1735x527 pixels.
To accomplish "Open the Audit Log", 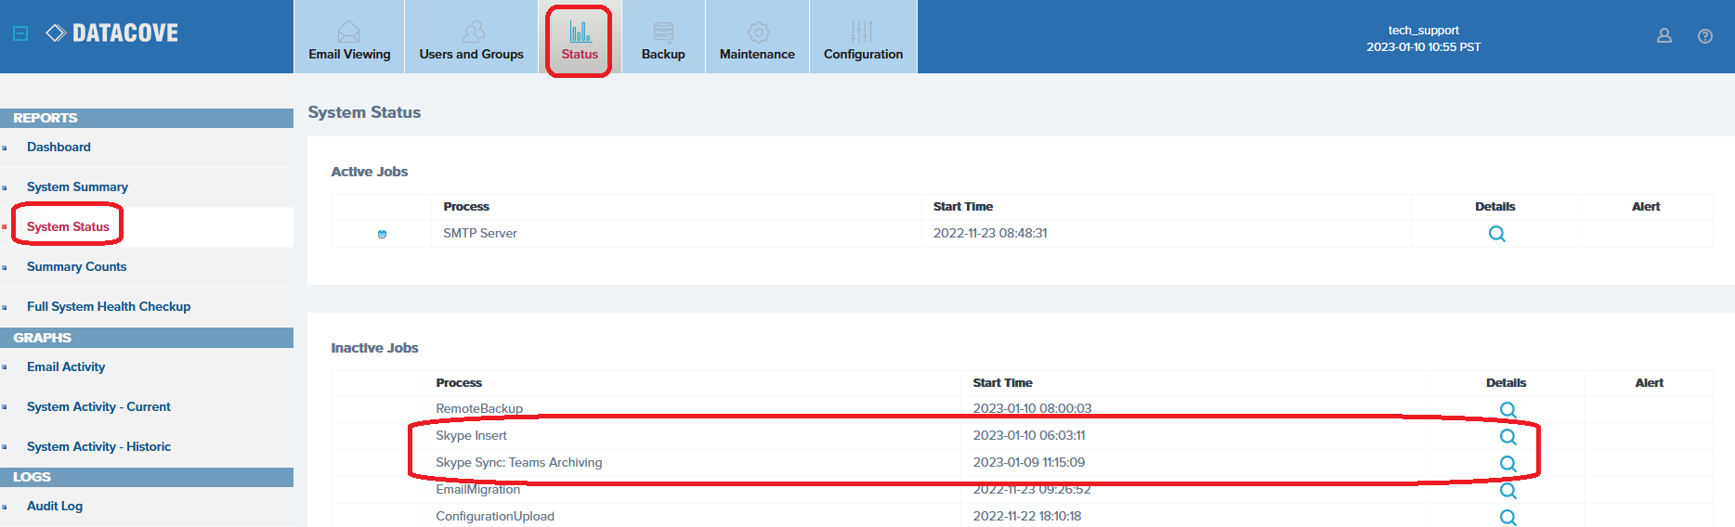I will point(55,507).
